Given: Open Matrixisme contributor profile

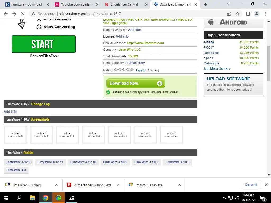Looking at the screenshot, I should [211, 63].
